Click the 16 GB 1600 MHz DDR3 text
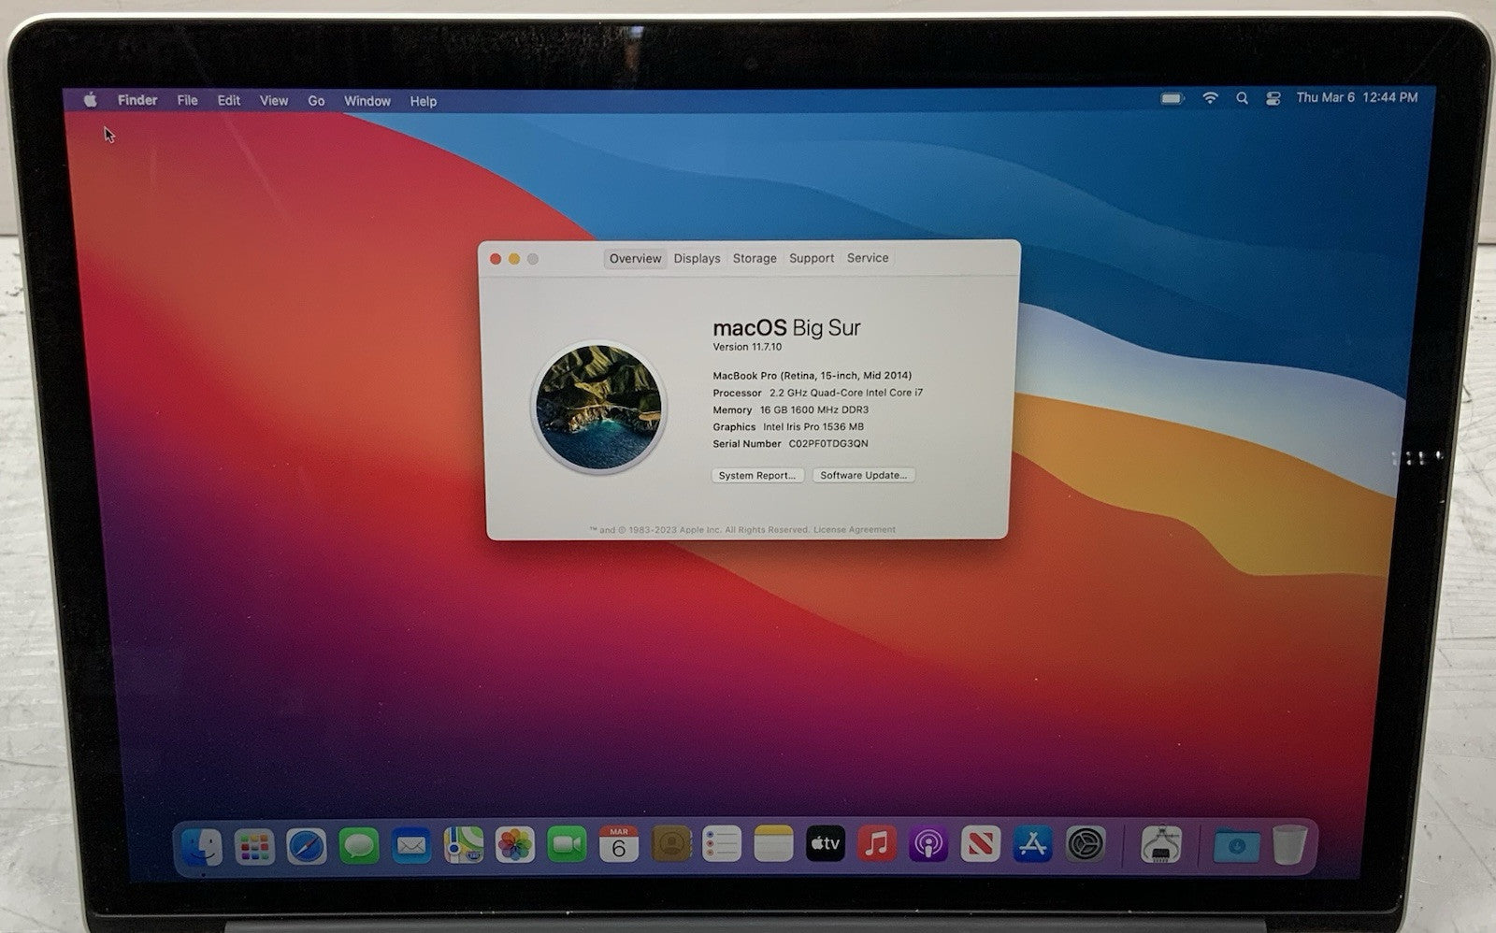The image size is (1496, 933). (x=814, y=409)
